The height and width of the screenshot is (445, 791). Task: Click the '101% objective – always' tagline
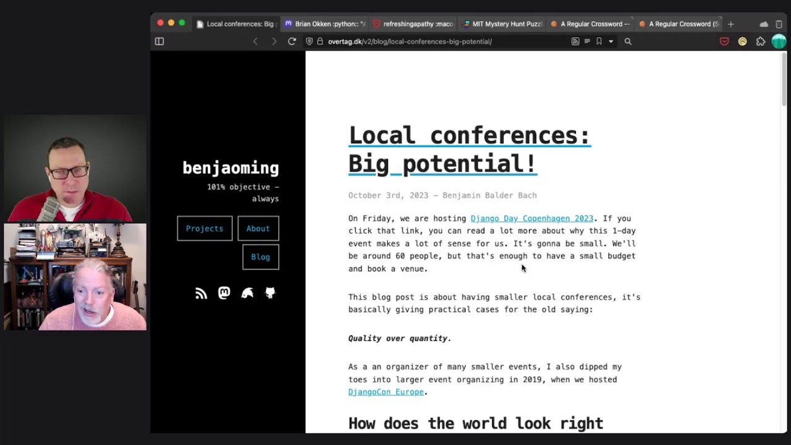(x=243, y=193)
